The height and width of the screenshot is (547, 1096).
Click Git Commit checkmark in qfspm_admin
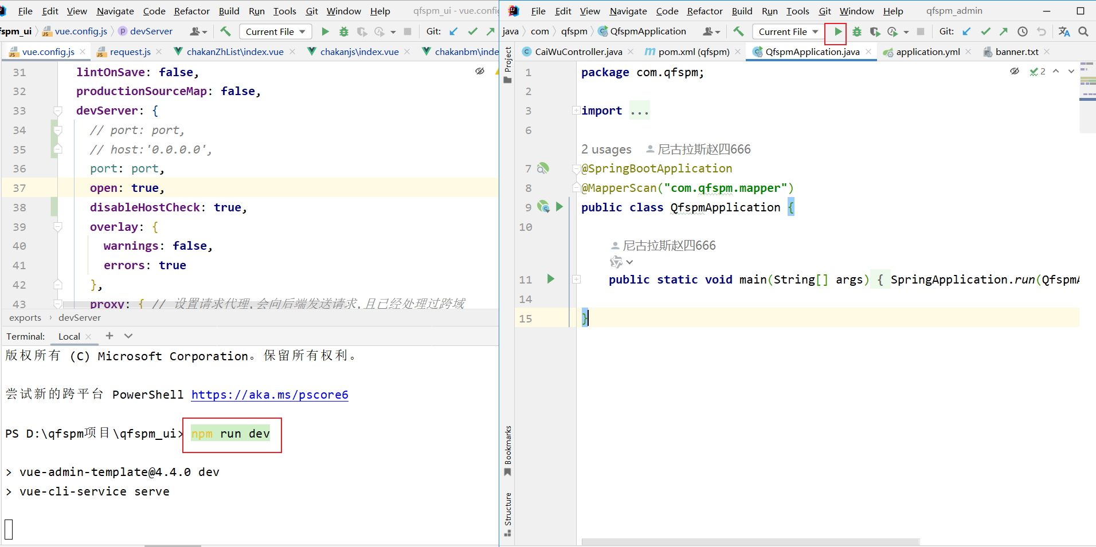(x=985, y=32)
